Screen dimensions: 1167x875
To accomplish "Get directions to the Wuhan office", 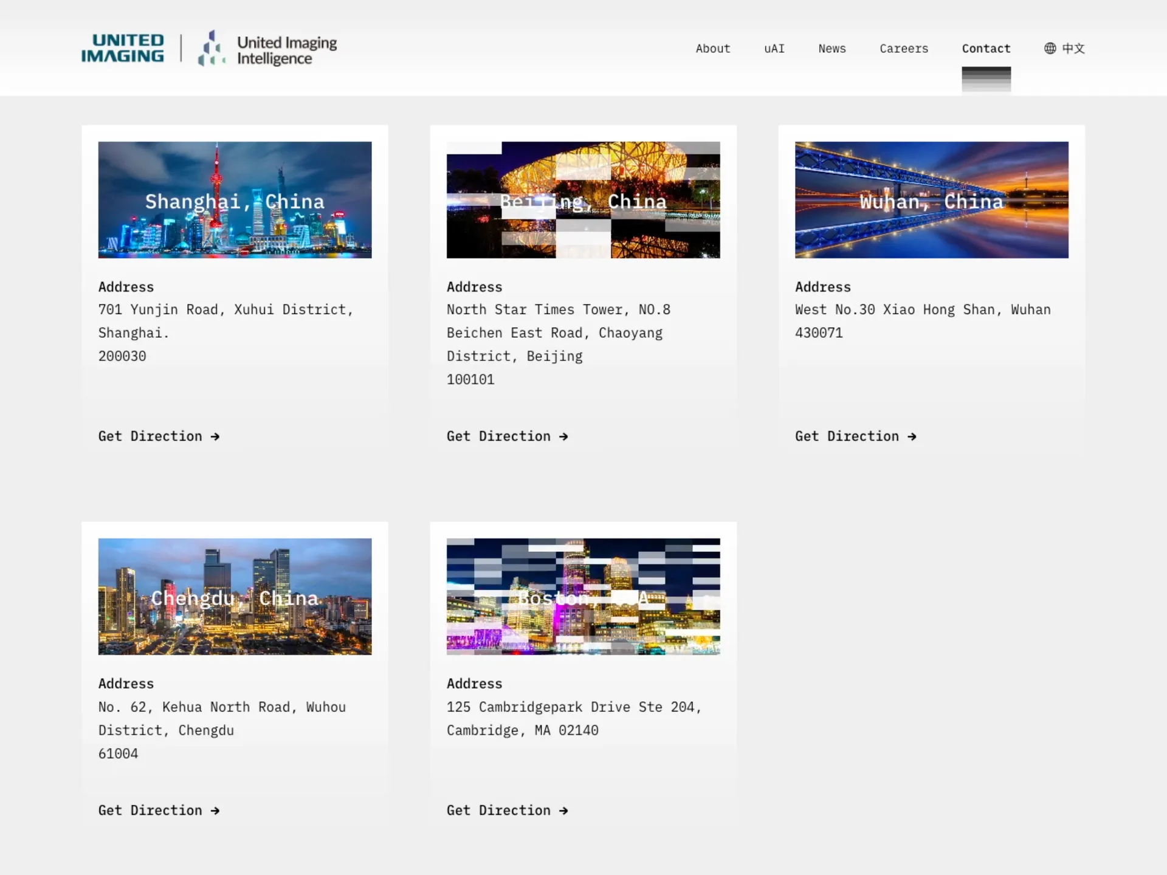I will pos(847,436).
